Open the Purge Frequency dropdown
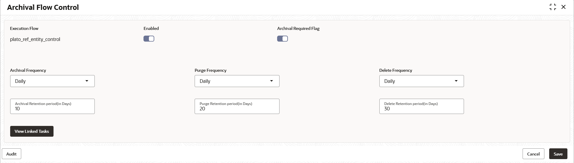The image size is (574, 163). point(237,81)
